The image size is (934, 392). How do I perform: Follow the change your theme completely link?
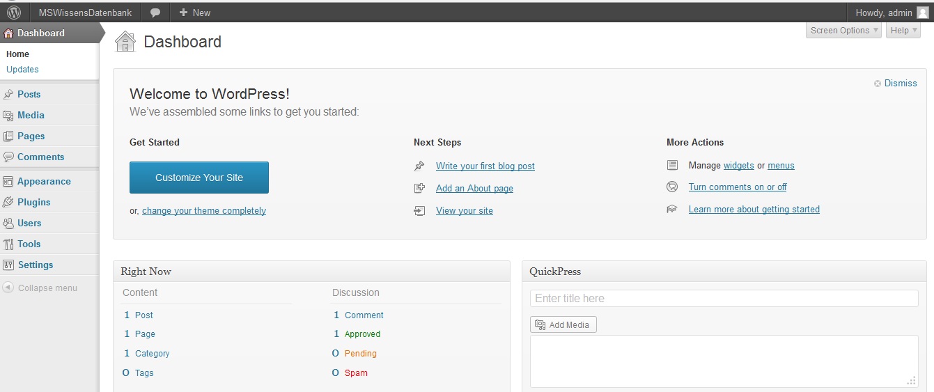[204, 211]
